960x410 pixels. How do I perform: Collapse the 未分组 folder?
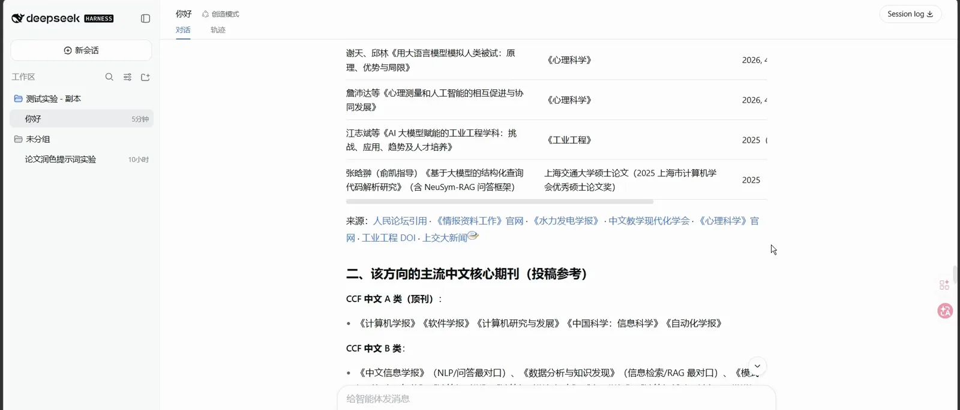(x=32, y=139)
